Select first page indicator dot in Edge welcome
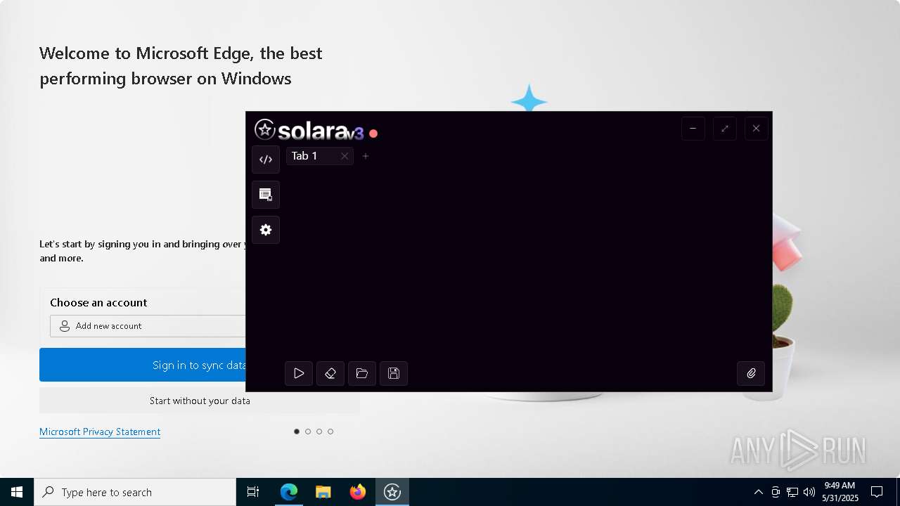900x506 pixels. pyautogui.click(x=297, y=432)
